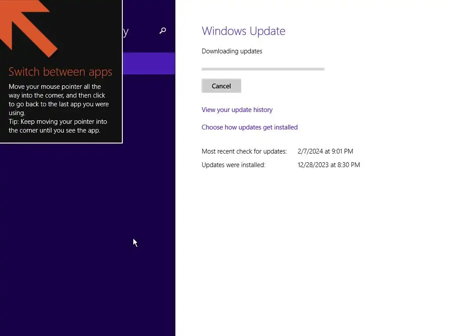The width and height of the screenshot is (449, 336).
Task: Click the Downloading updates status text
Action: [232, 51]
